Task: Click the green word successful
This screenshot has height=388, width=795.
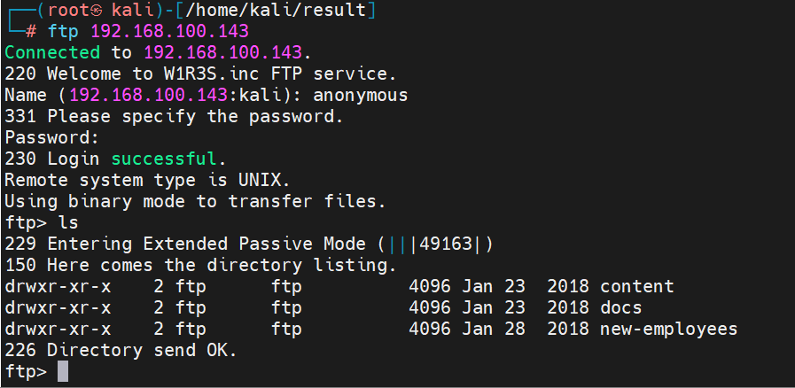Action: (163, 159)
